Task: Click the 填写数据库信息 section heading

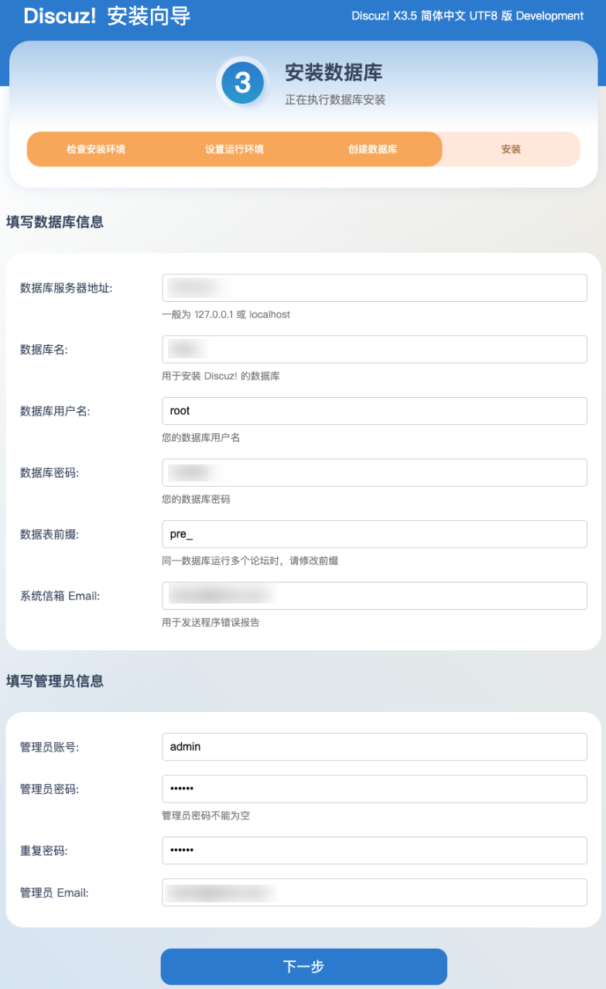Action: click(x=54, y=222)
